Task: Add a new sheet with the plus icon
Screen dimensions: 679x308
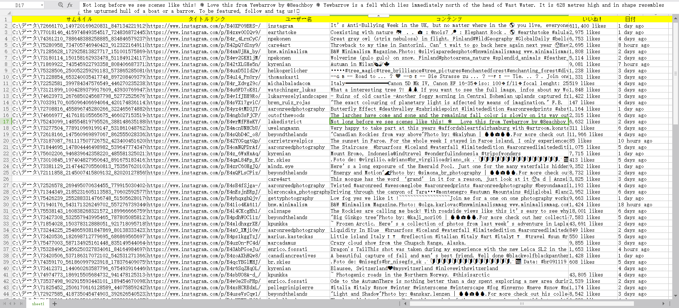Action: point(55,304)
